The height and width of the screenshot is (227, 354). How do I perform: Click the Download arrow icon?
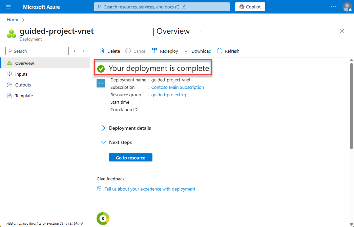tap(186, 51)
